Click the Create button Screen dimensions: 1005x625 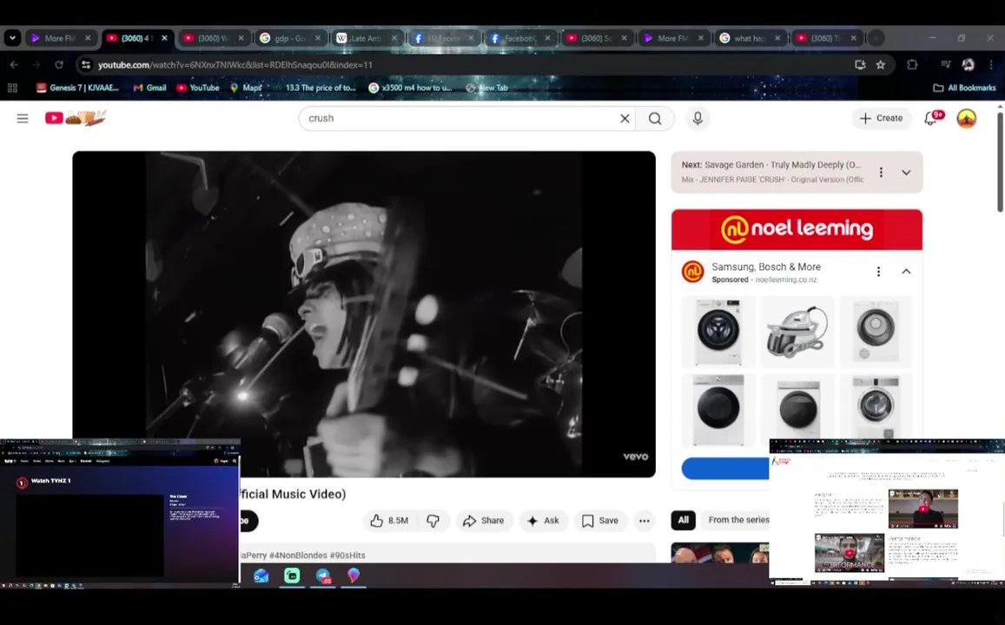(882, 118)
